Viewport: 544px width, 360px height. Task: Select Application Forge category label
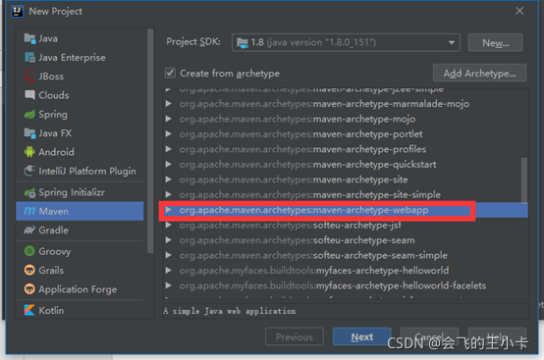[x=78, y=289]
